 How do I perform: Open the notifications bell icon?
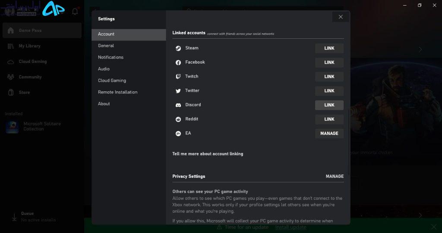[75, 12]
